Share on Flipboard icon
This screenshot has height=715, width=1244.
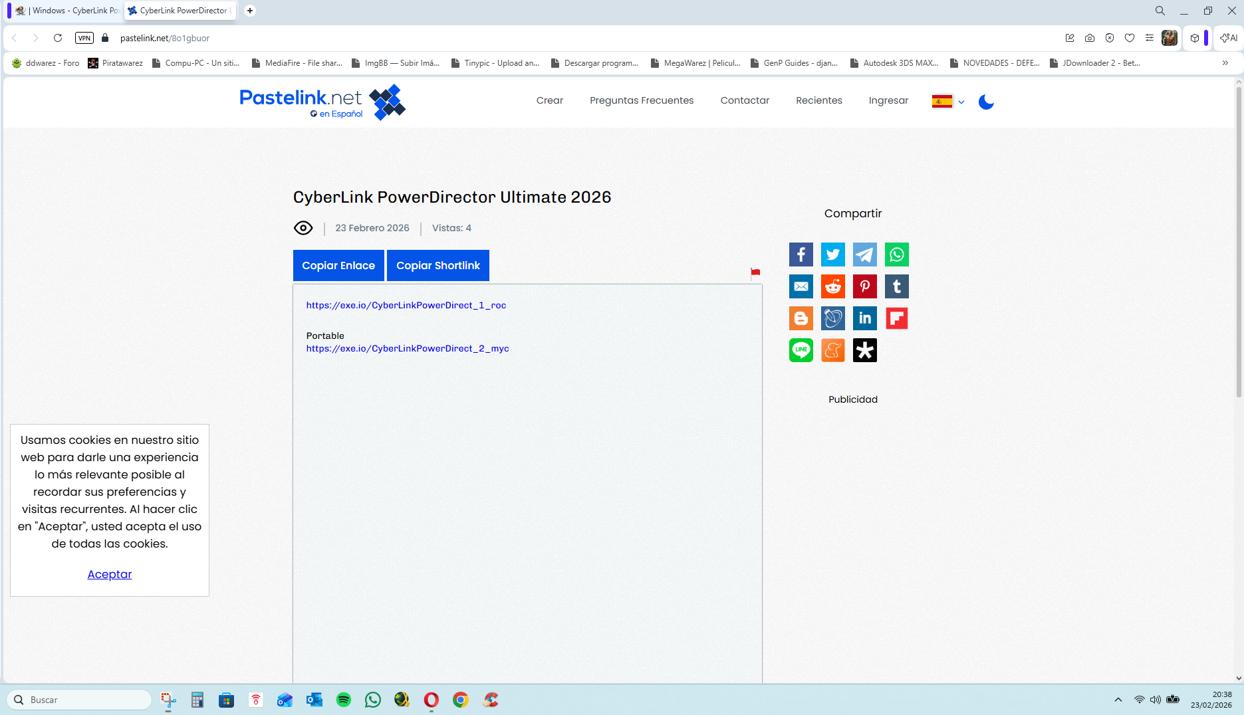click(896, 318)
